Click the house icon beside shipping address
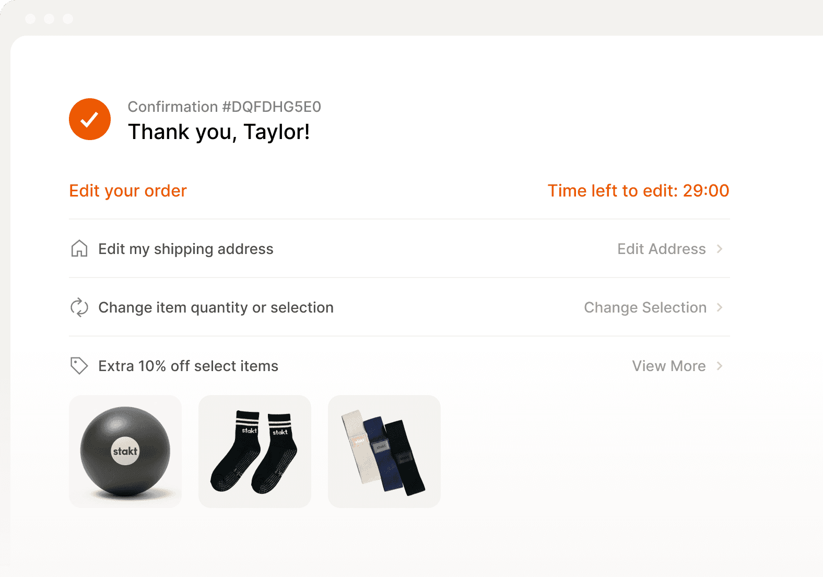 coord(79,249)
